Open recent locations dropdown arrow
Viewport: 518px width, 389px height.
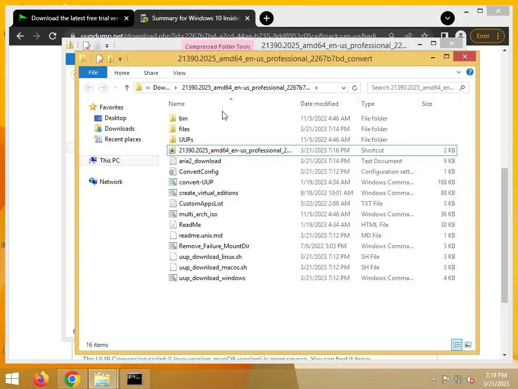pos(115,88)
